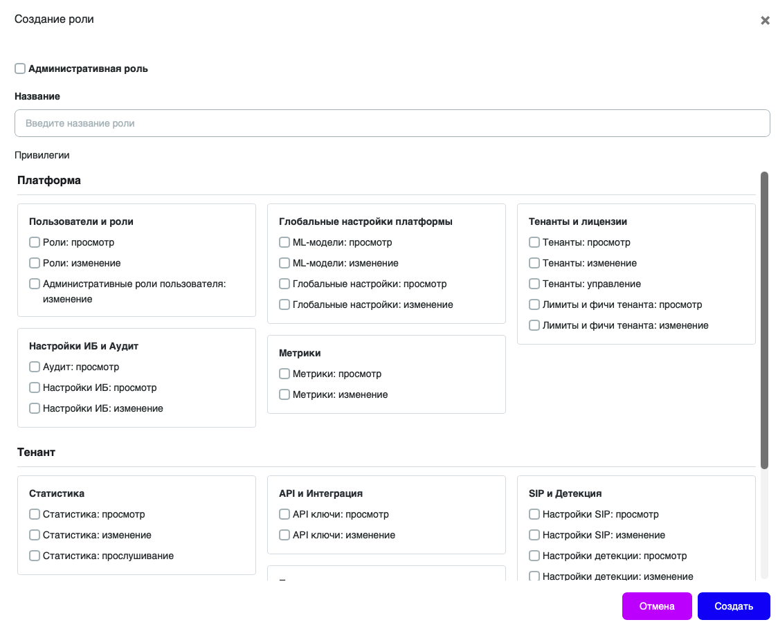Image resolution: width=778 pixels, height=629 pixels.
Task: Tick Настройки SIP: просмотр
Action: pyautogui.click(x=534, y=514)
